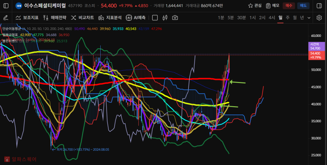The height and width of the screenshot is (165, 327).
Task: Switch to 1분 timeframe
Action: point(221,18)
